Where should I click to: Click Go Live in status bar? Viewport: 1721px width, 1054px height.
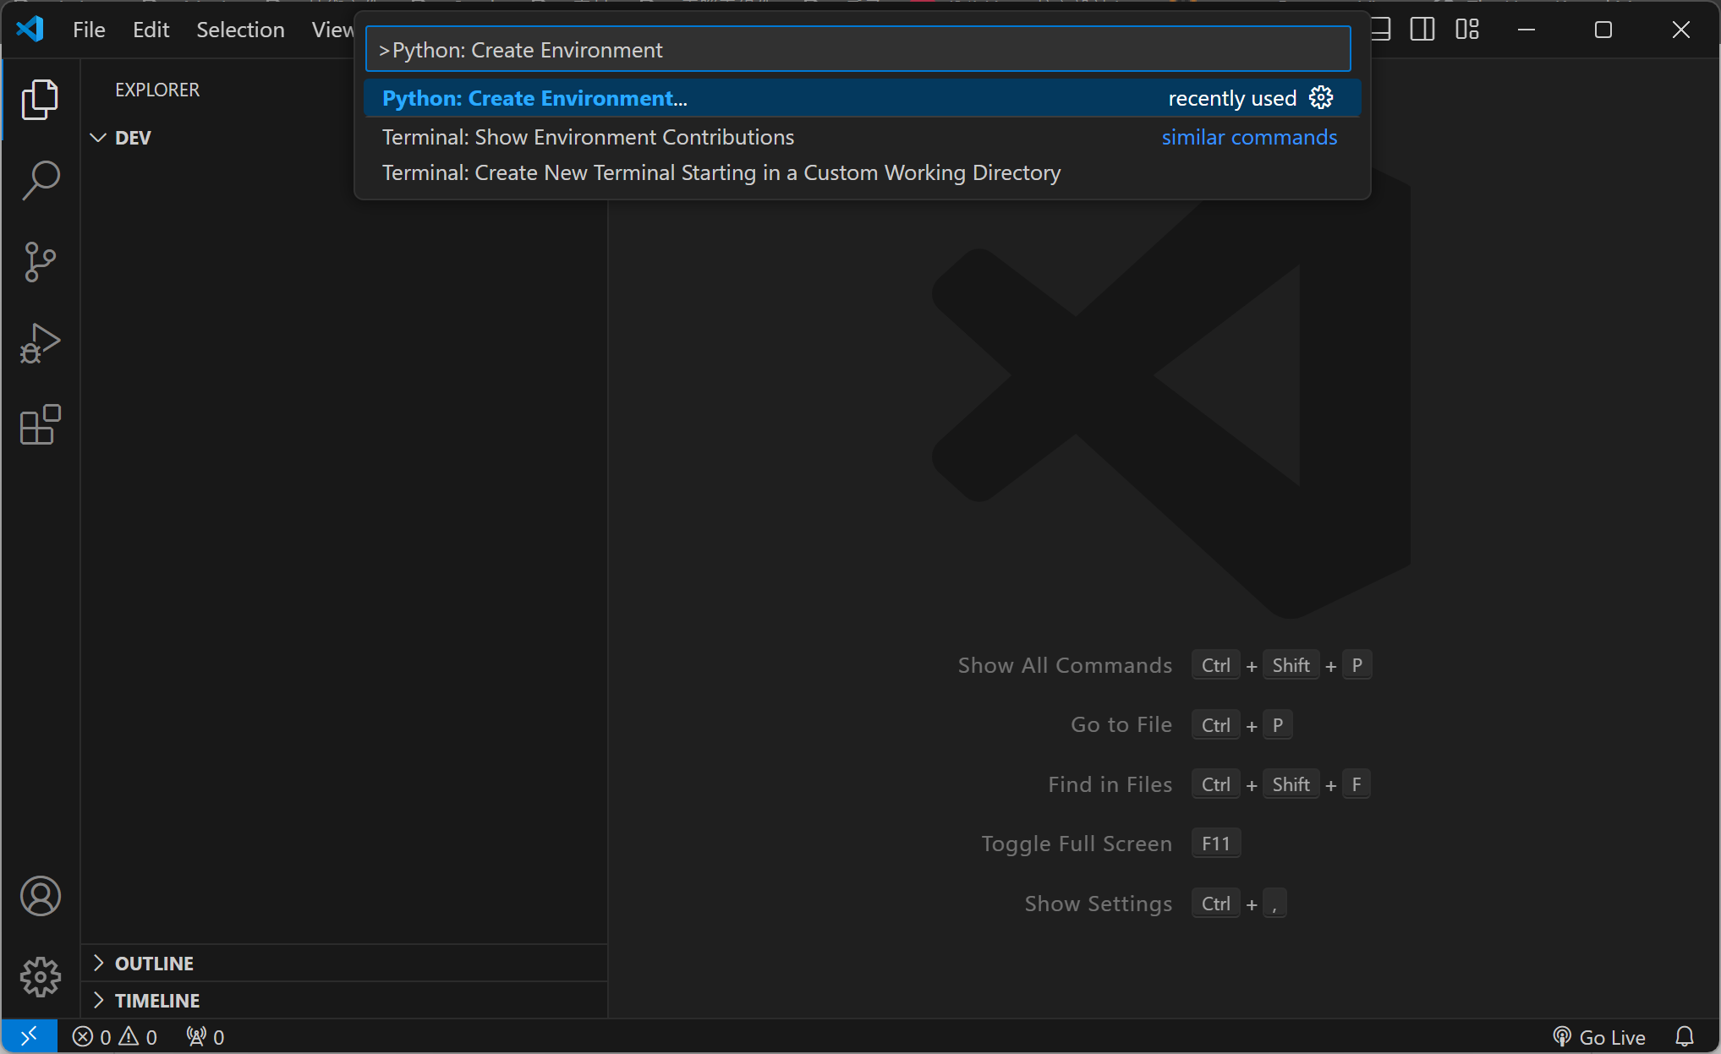point(1600,1036)
